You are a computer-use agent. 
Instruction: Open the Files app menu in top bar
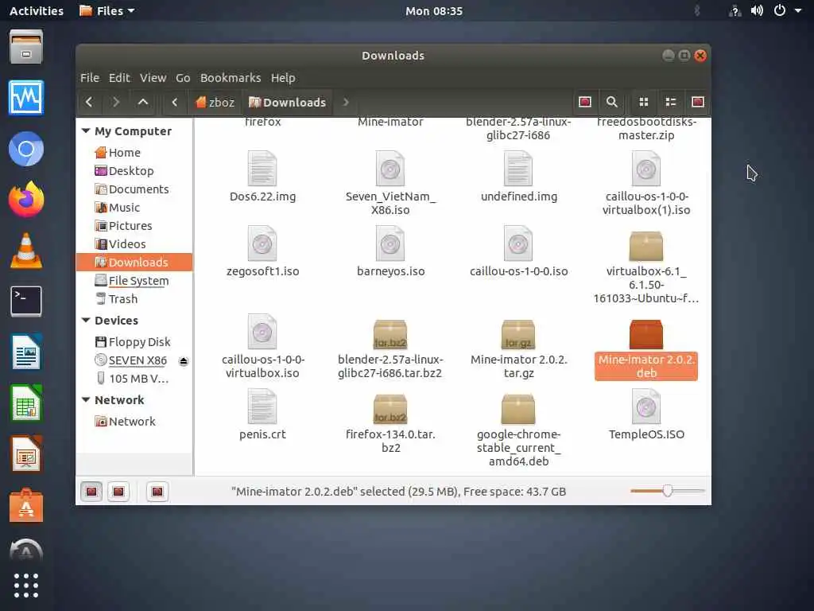(x=107, y=11)
